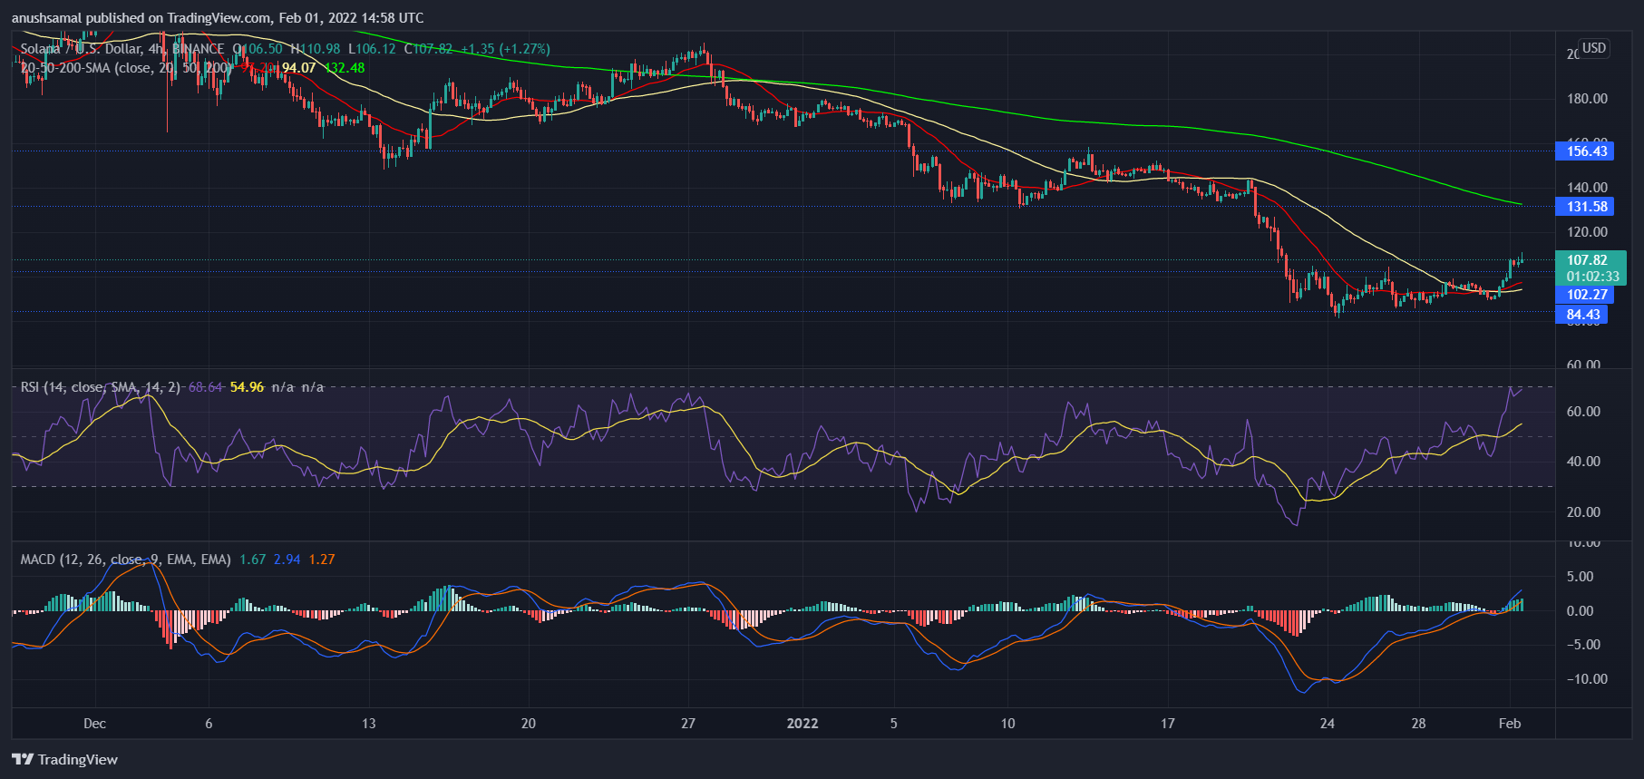
Task: Select the 102.27 price level label
Action: click(1585, 295)
